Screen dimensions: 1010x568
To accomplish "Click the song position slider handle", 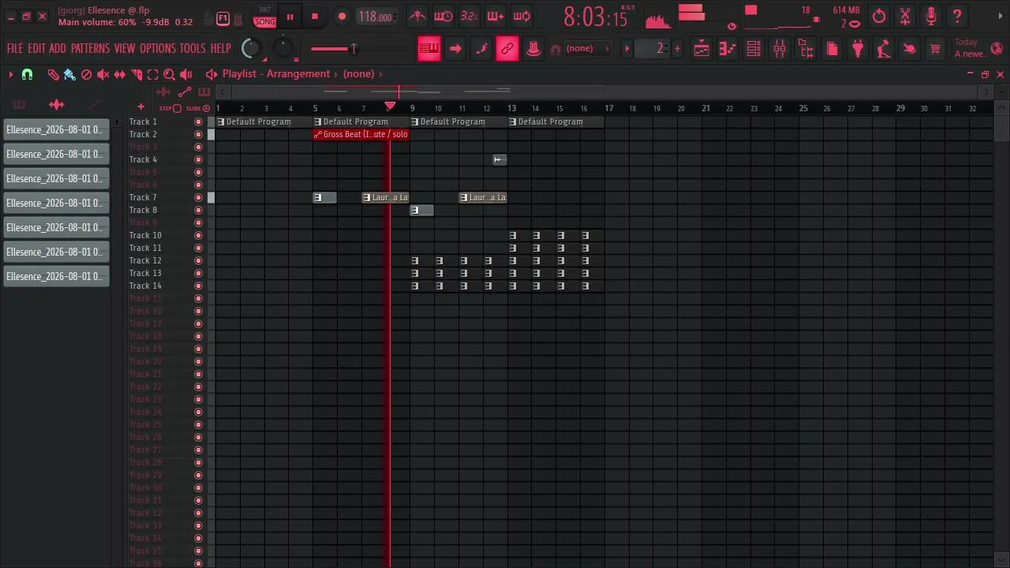I will click(353, 49).
